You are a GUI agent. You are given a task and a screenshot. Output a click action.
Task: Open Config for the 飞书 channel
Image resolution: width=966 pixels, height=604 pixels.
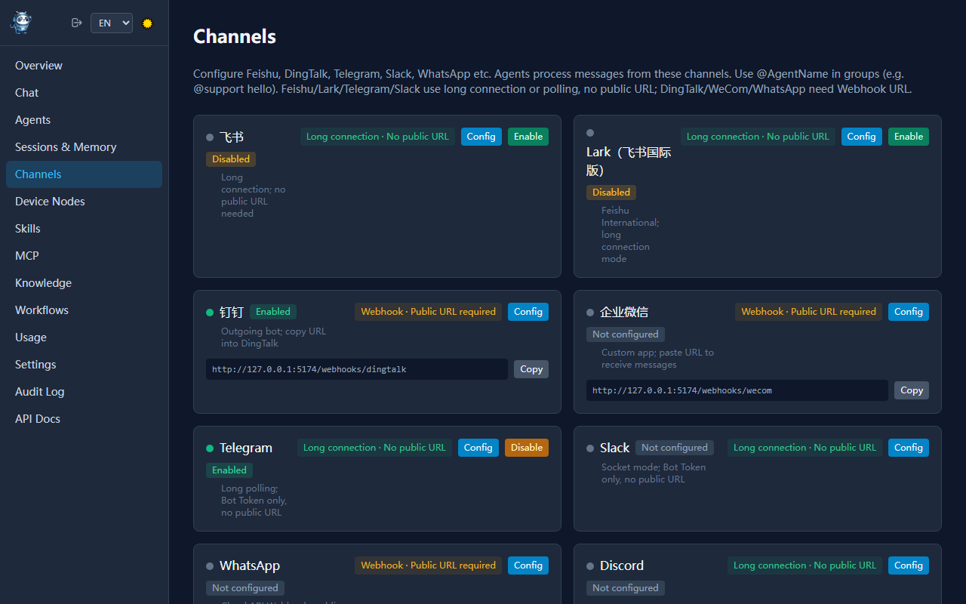481,137
